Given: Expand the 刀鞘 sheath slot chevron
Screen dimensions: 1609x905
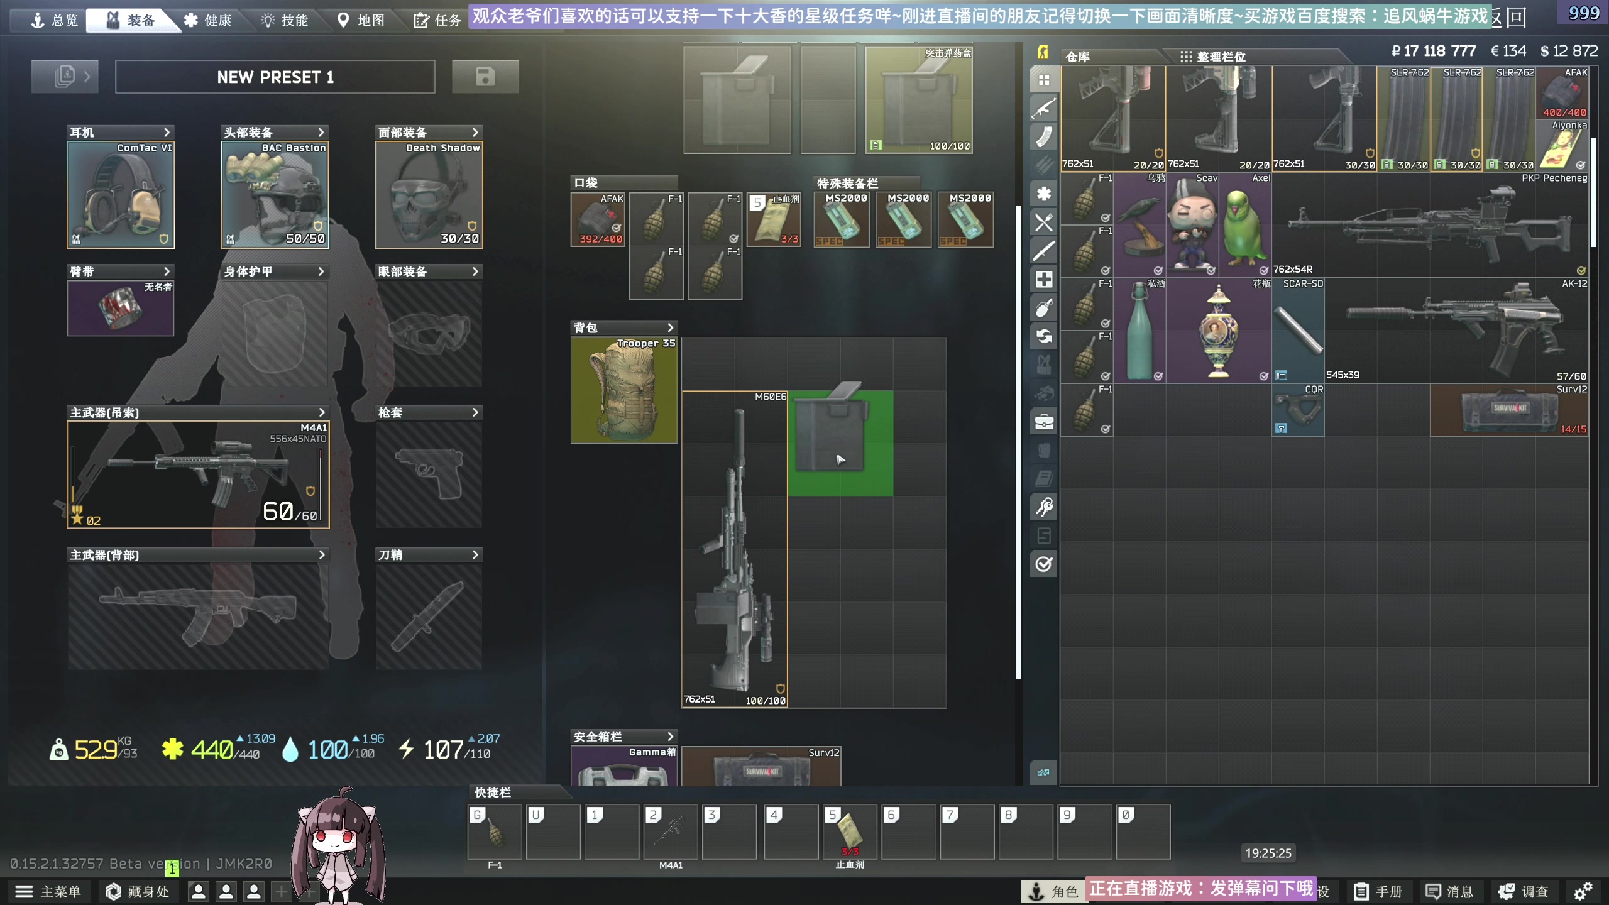Looking at the screenshot, I should pos(475,554).
